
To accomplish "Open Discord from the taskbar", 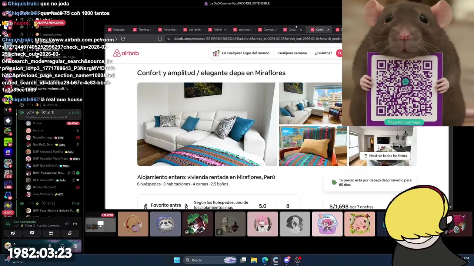I will pyautogui.click(x=287, y=260).
